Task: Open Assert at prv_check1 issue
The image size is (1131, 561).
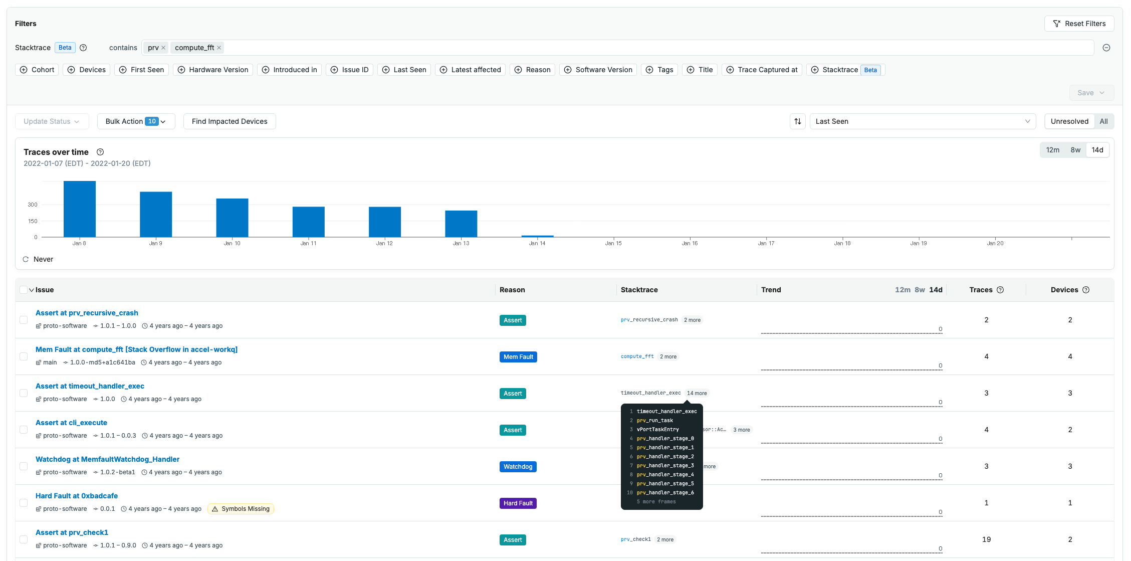Action: click(72, 532)
